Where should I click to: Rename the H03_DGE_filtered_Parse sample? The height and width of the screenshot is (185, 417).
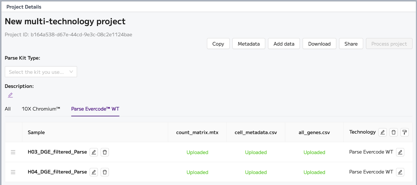click(94, 152)
